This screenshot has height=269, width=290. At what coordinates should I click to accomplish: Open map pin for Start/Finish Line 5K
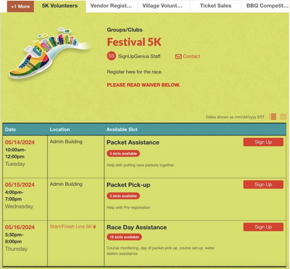[94, 227]
